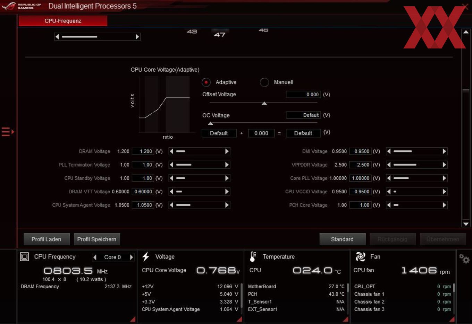The image size is (472, 324).
Task: Switch to the CPU-Frequenz tab
Action: tap(63, 21)
